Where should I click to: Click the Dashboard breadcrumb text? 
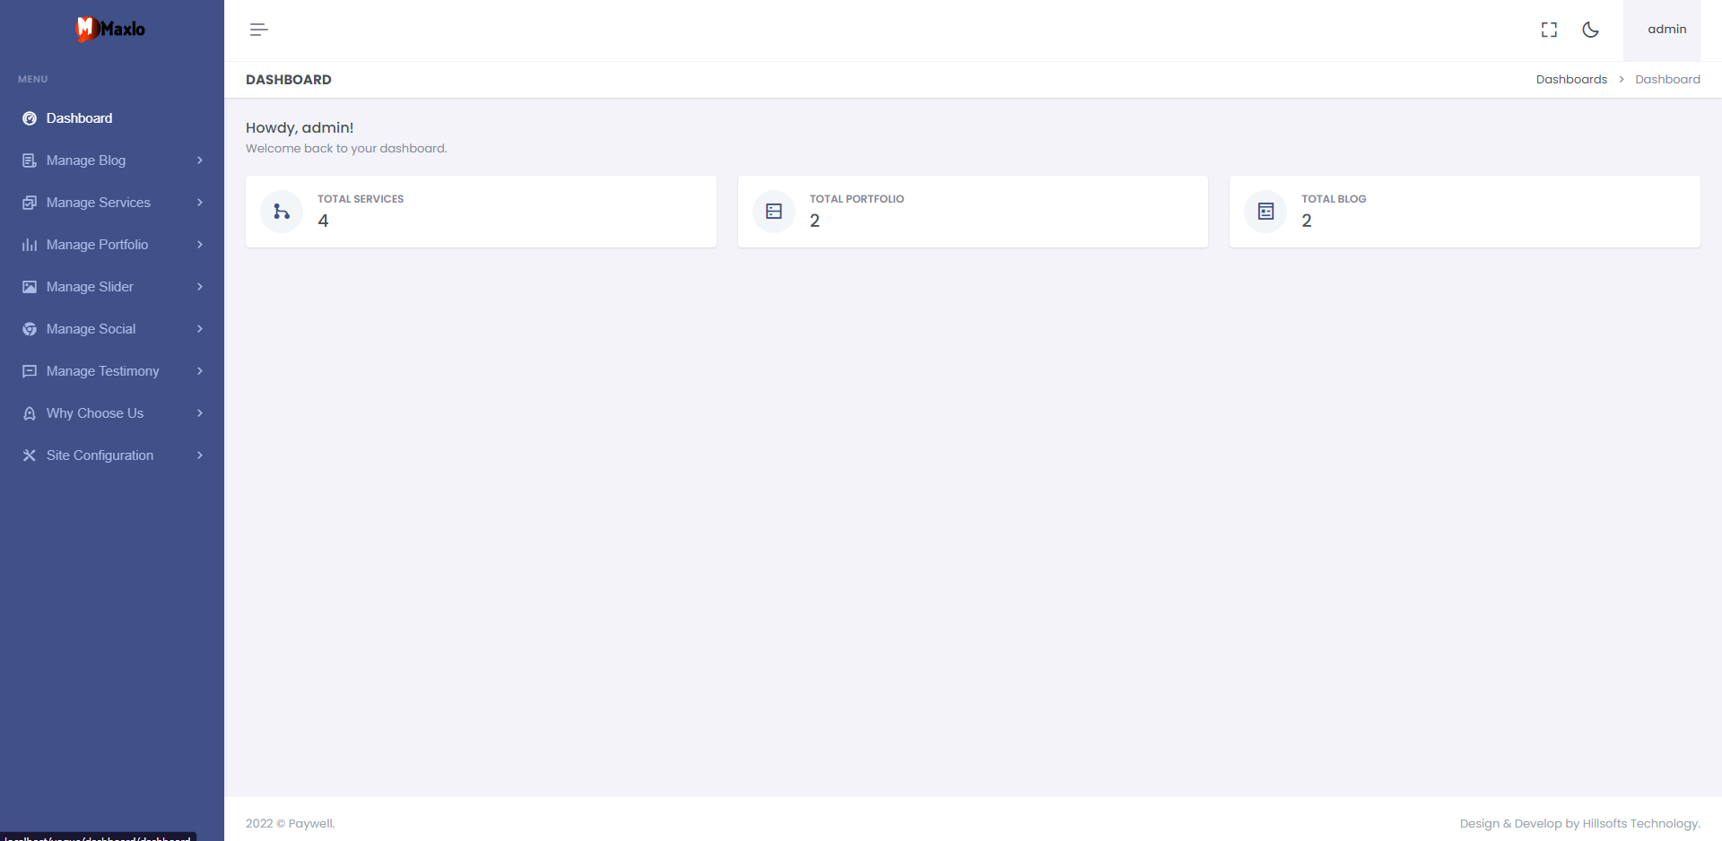tap(1667, 80)
